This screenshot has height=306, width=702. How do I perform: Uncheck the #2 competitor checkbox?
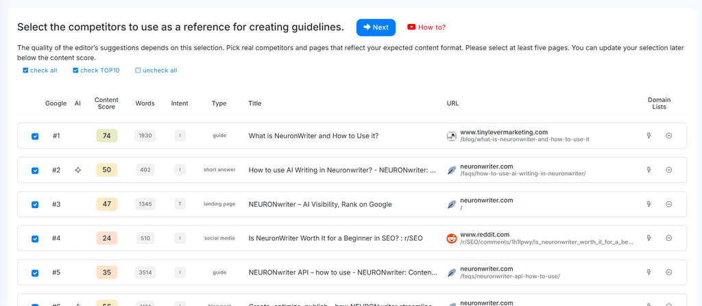point(35,170)
